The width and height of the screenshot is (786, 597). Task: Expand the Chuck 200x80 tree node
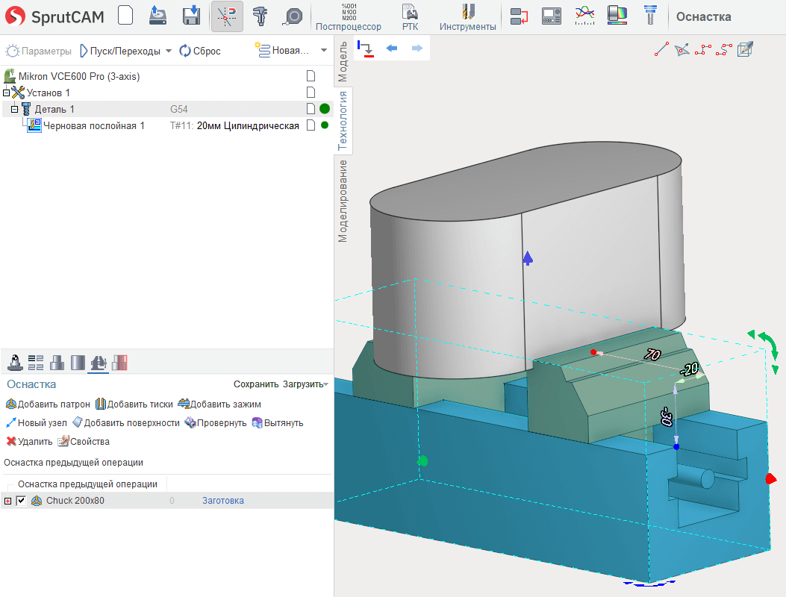pos(8,501)
